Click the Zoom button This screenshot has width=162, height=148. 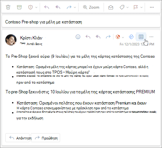pos(91,7)
